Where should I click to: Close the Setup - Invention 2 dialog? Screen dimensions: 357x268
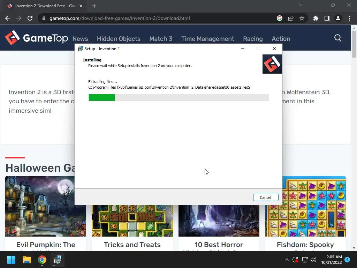tap(274, 49)
